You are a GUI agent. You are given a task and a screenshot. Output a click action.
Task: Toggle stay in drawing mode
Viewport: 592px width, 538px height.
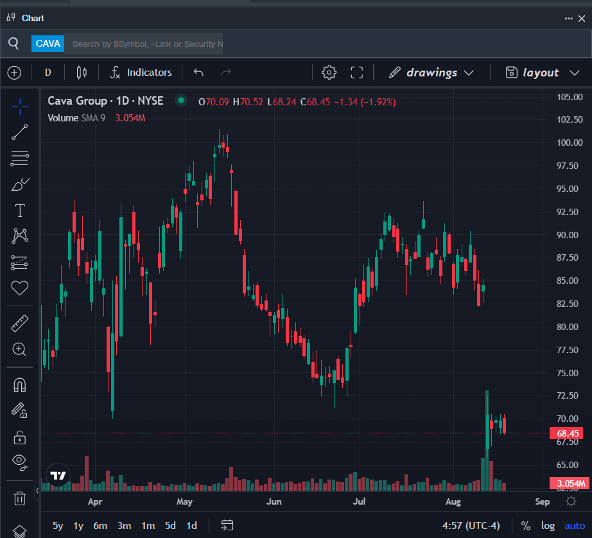(20, 410)
